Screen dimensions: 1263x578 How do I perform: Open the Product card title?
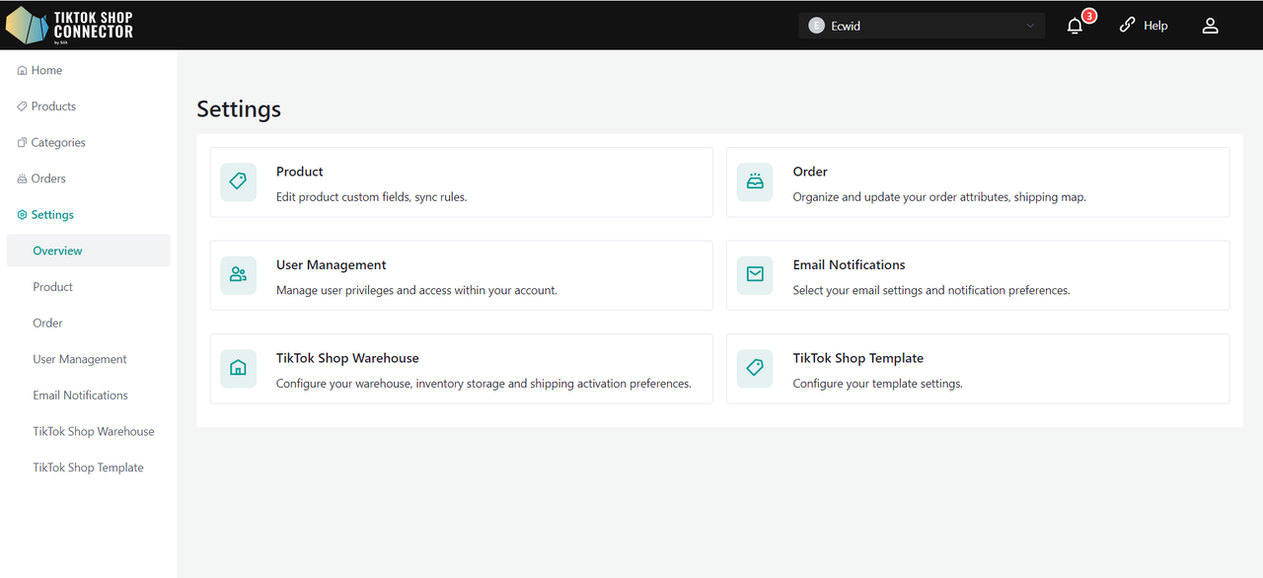point(300,172)
